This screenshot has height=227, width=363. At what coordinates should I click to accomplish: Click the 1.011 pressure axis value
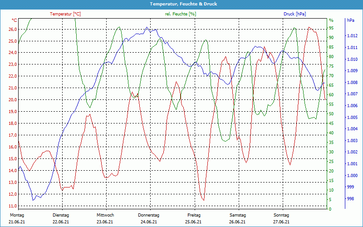[x=352, y=48]
